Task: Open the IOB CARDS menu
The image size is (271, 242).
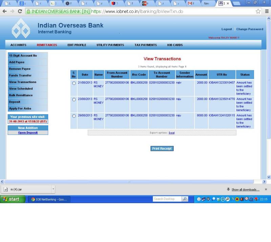Action: [175, 45]
